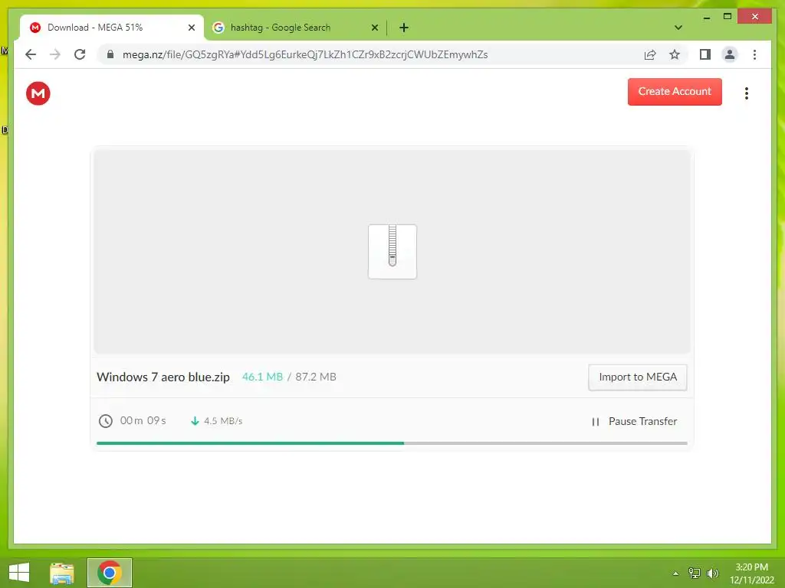The height and width of the screenshot is (588, 785).
Task: Bookmark this page with star icon
Action: tap(675, 54)
